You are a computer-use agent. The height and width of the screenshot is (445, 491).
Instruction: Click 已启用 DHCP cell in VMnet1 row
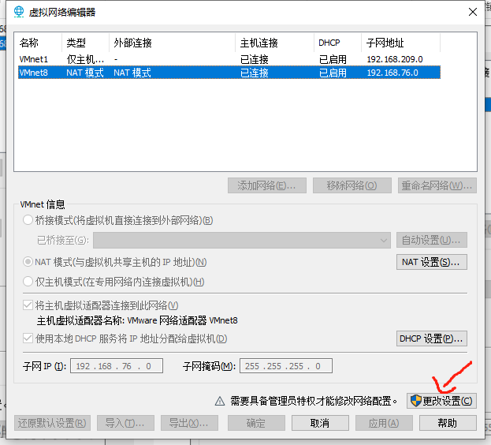(333, 59)
